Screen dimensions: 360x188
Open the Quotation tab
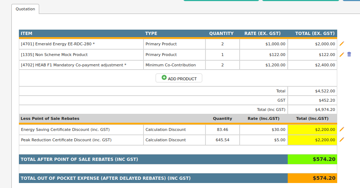pos(25,9)
